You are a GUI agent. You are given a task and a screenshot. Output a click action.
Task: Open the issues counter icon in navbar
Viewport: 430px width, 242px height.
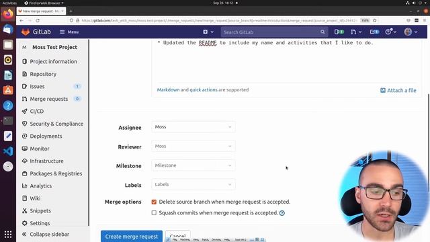339,32
